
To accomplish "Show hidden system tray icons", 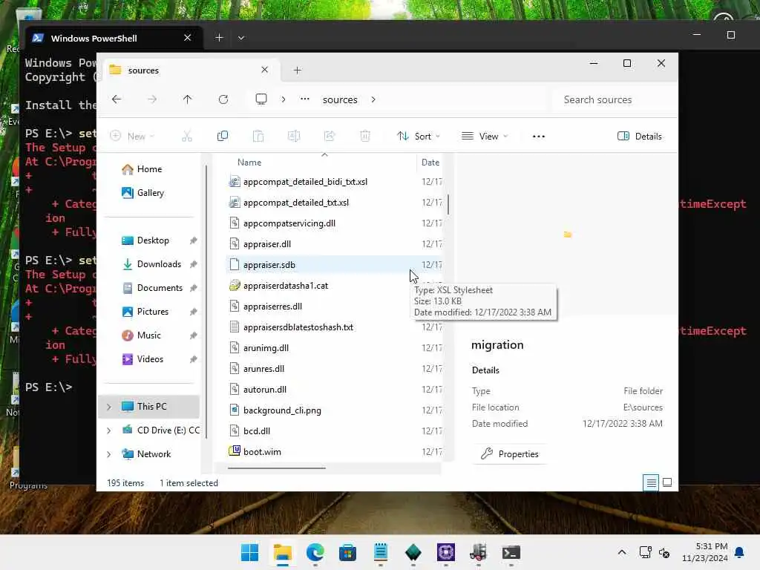I will coord(622,552).
